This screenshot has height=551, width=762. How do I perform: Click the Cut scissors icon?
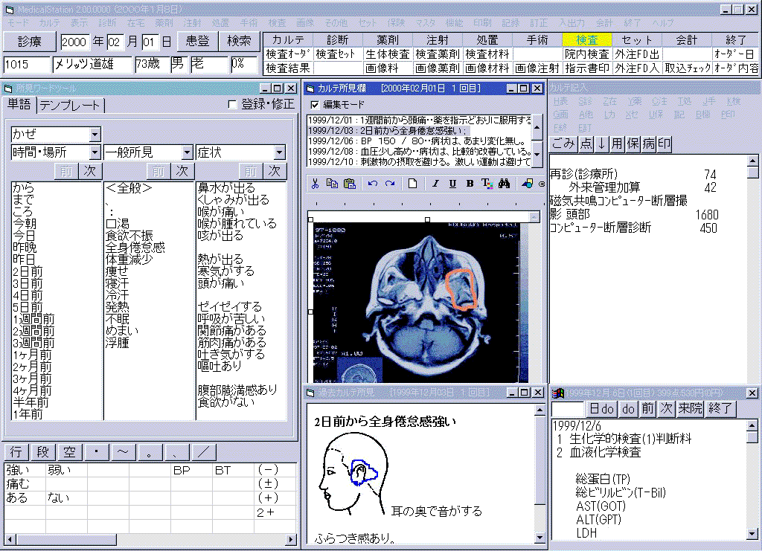[x=315, y=184]
